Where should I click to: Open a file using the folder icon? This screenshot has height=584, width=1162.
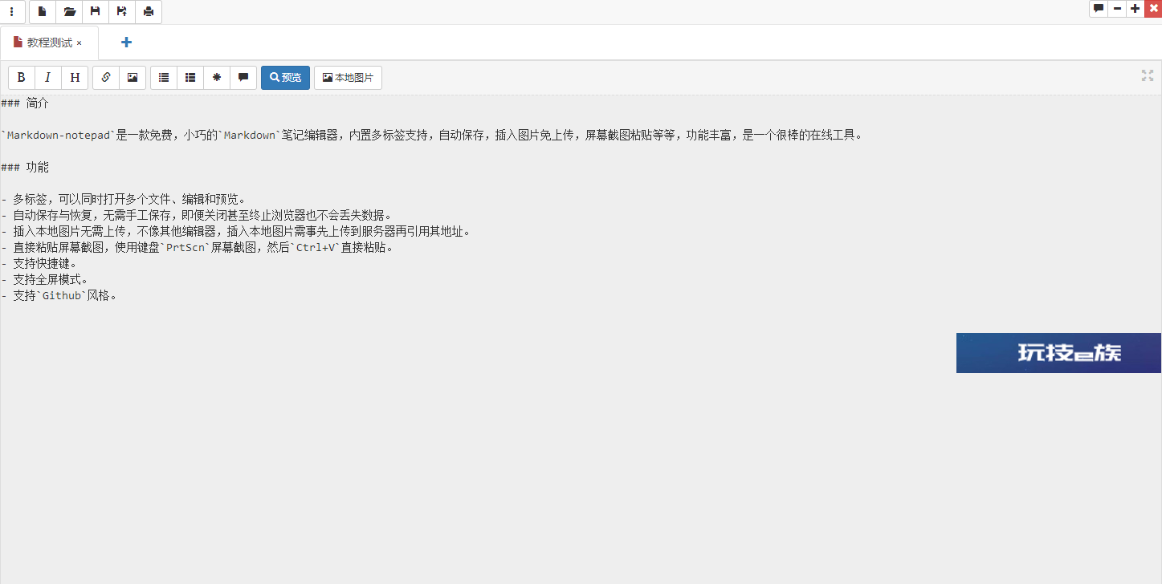point(70,12)
